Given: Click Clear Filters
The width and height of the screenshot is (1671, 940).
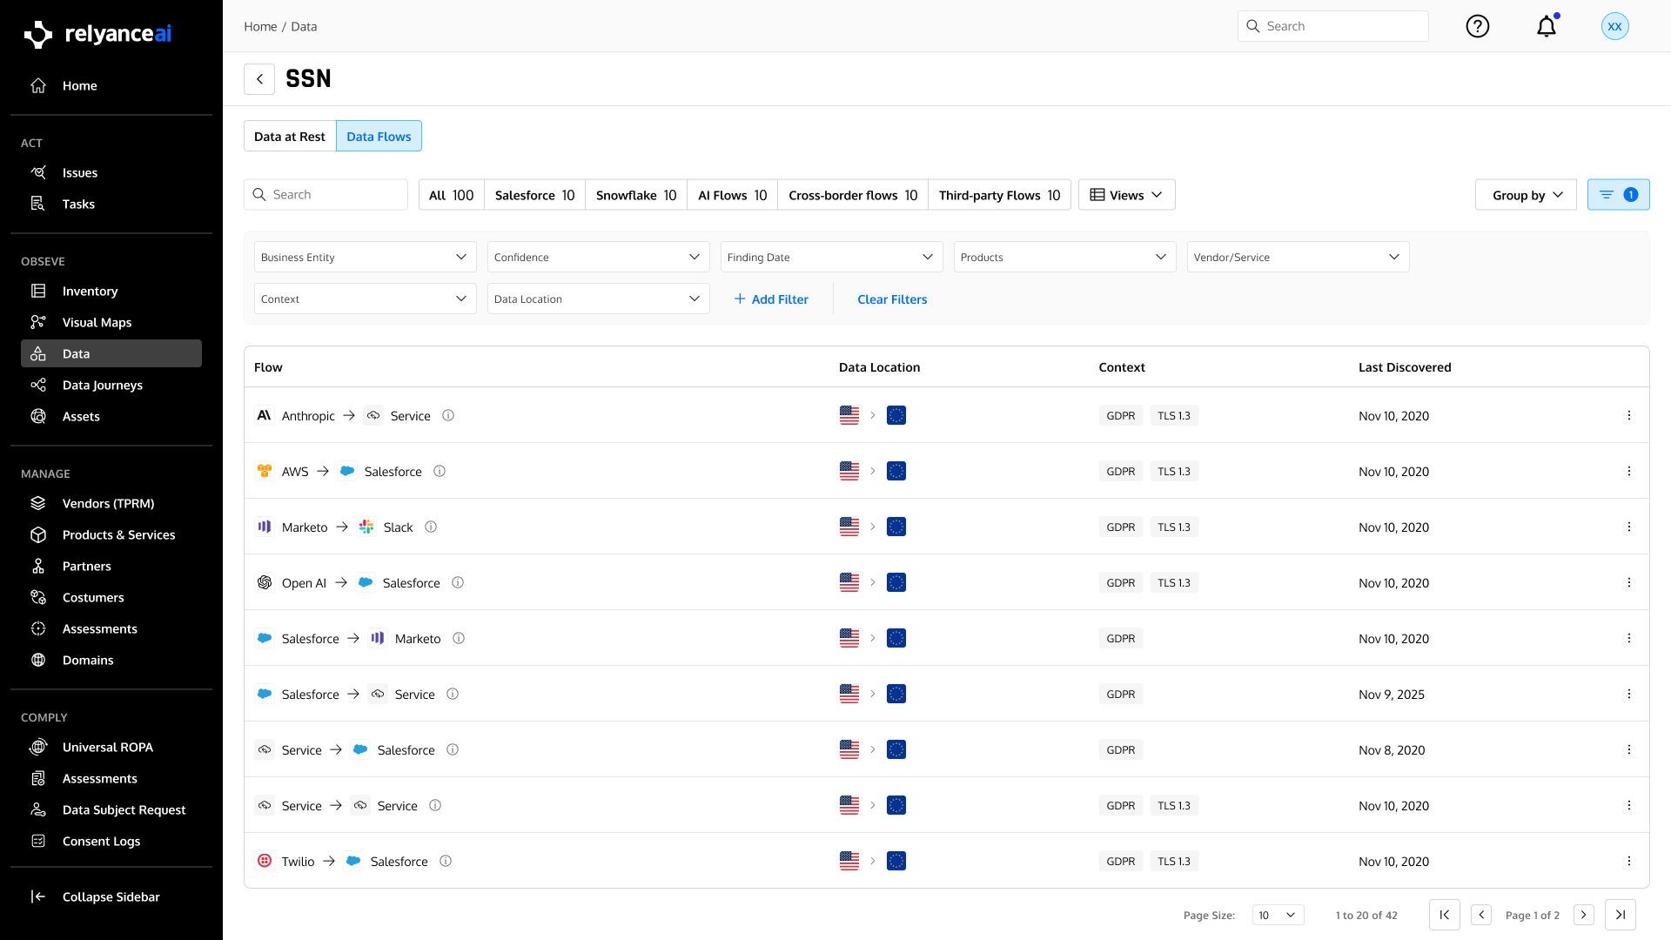Looking at the screenshot, I should pos(892,299).
